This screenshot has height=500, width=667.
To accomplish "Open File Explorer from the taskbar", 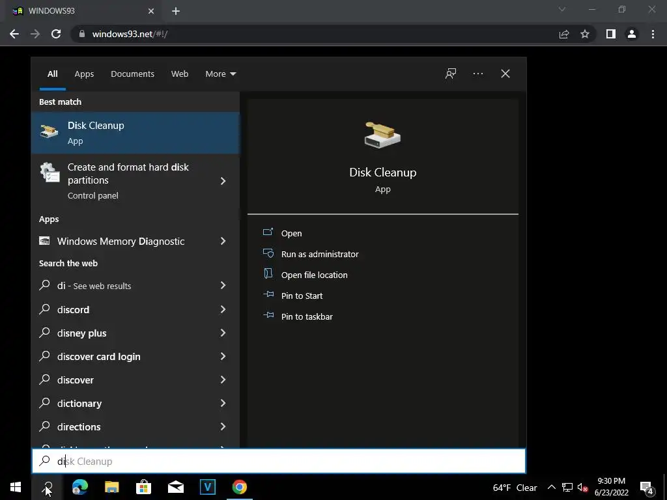I will [x=112, y=487].
